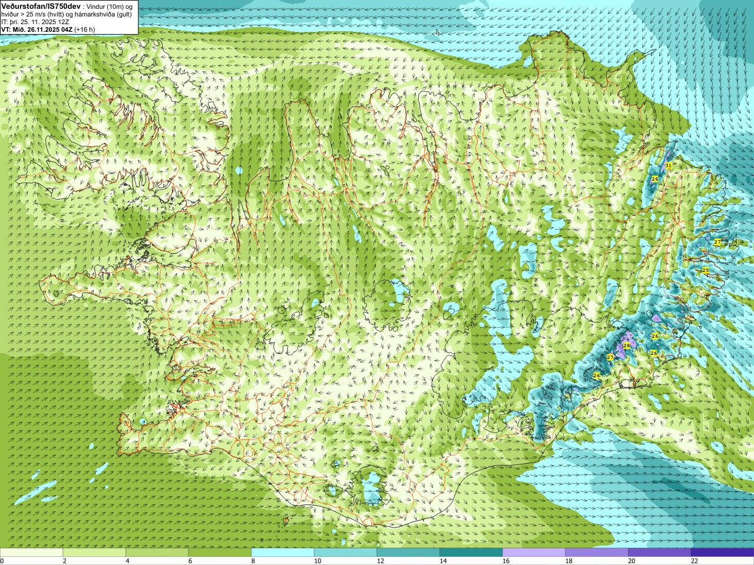Pick the teal 12–14 m/s legend swatch
Image resolution: width=754 pixels, height=565 pixels.
point(408,552)
